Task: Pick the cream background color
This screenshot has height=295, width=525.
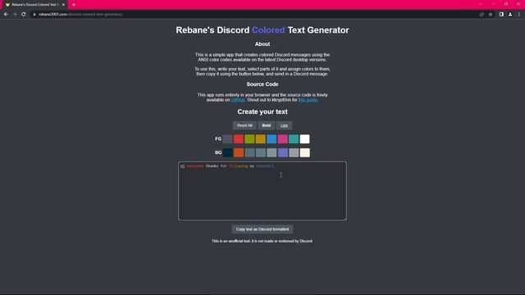Action: point(305,152)
